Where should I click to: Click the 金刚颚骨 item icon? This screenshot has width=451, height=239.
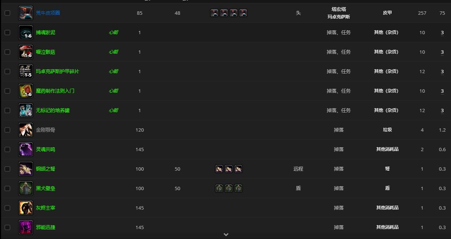click(x=26, y=130)
